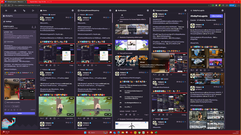Open Notifications column settings
The width and height of the screenshot is (241, 135).
click(148, 10)
